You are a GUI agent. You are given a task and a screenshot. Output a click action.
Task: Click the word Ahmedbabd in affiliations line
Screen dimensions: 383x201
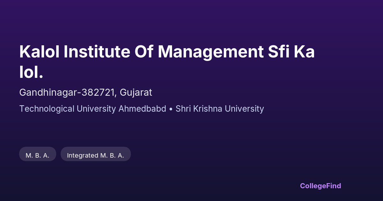[x=142, y=109]
